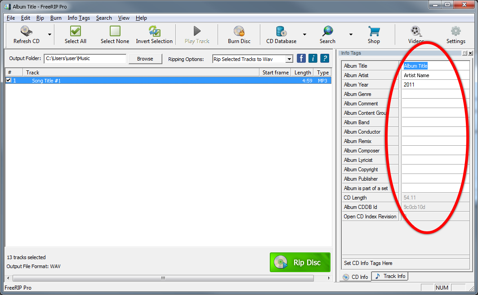Sort by the Track column header
This screenshot has height=295, width=478.
(x=141, y=72)
